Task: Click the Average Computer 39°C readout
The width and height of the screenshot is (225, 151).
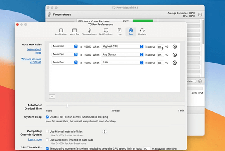Action: click(181, 13)
